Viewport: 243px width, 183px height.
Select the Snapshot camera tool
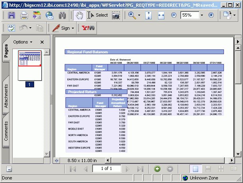click(x=116, y=15)
